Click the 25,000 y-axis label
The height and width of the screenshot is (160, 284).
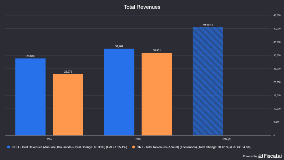pos(277,69)
